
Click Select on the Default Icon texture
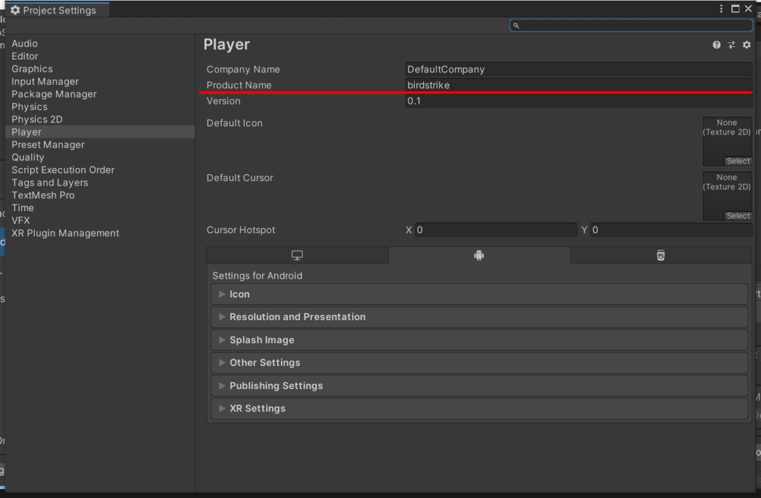(x=738, y=161)
